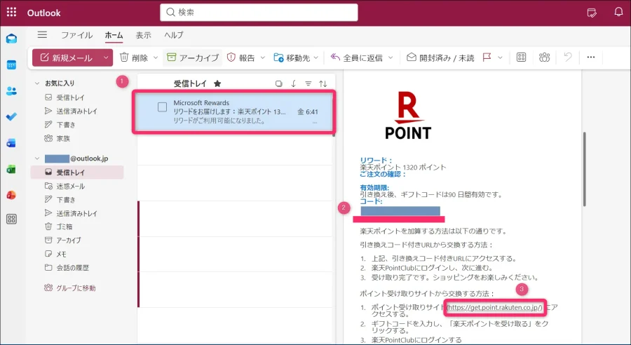Launch PowerPoint from the sidebar

[x=12, y=195]
